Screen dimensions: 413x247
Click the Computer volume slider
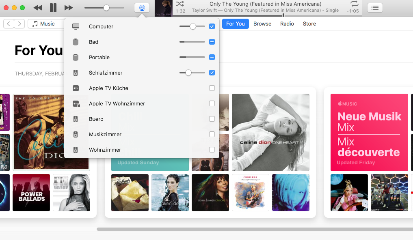(x=192, y=26)
